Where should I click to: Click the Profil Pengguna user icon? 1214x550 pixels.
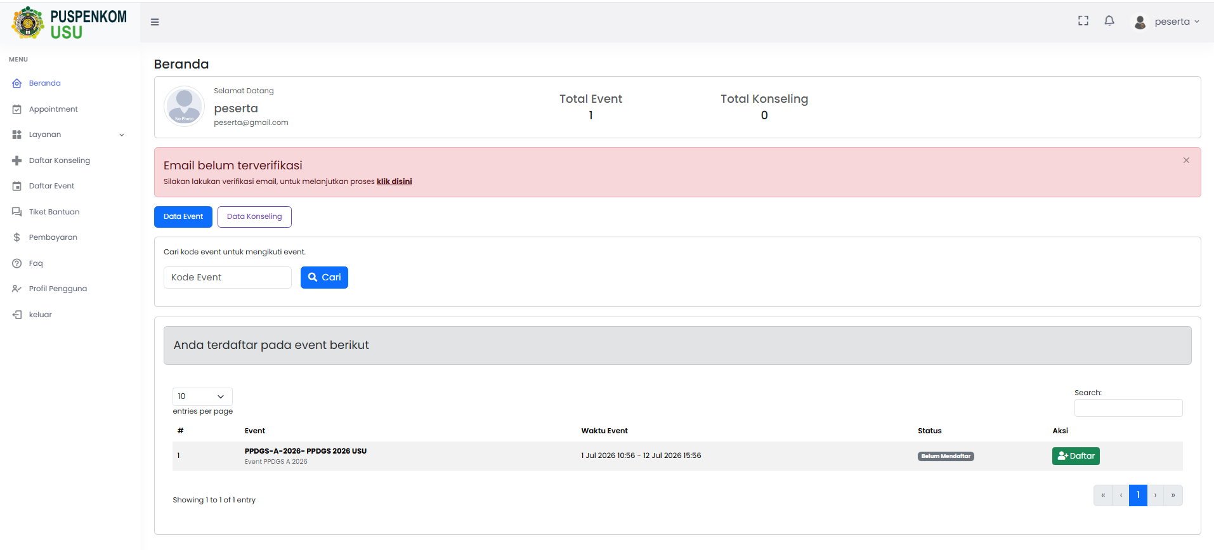17,289
